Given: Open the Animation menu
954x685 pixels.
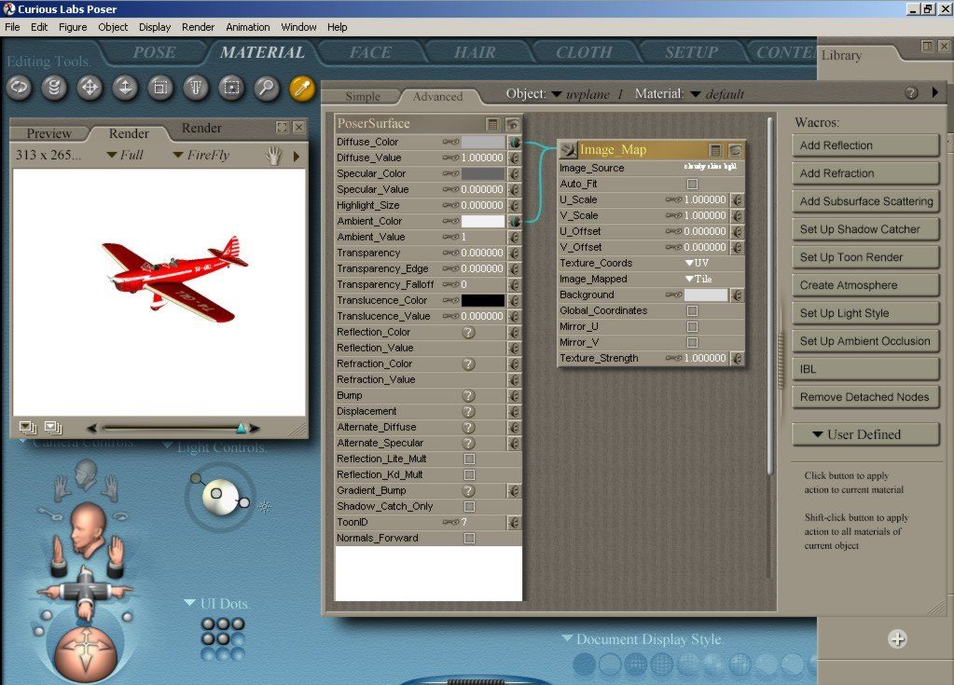Looking at the screenshot, I should [248, 27].
